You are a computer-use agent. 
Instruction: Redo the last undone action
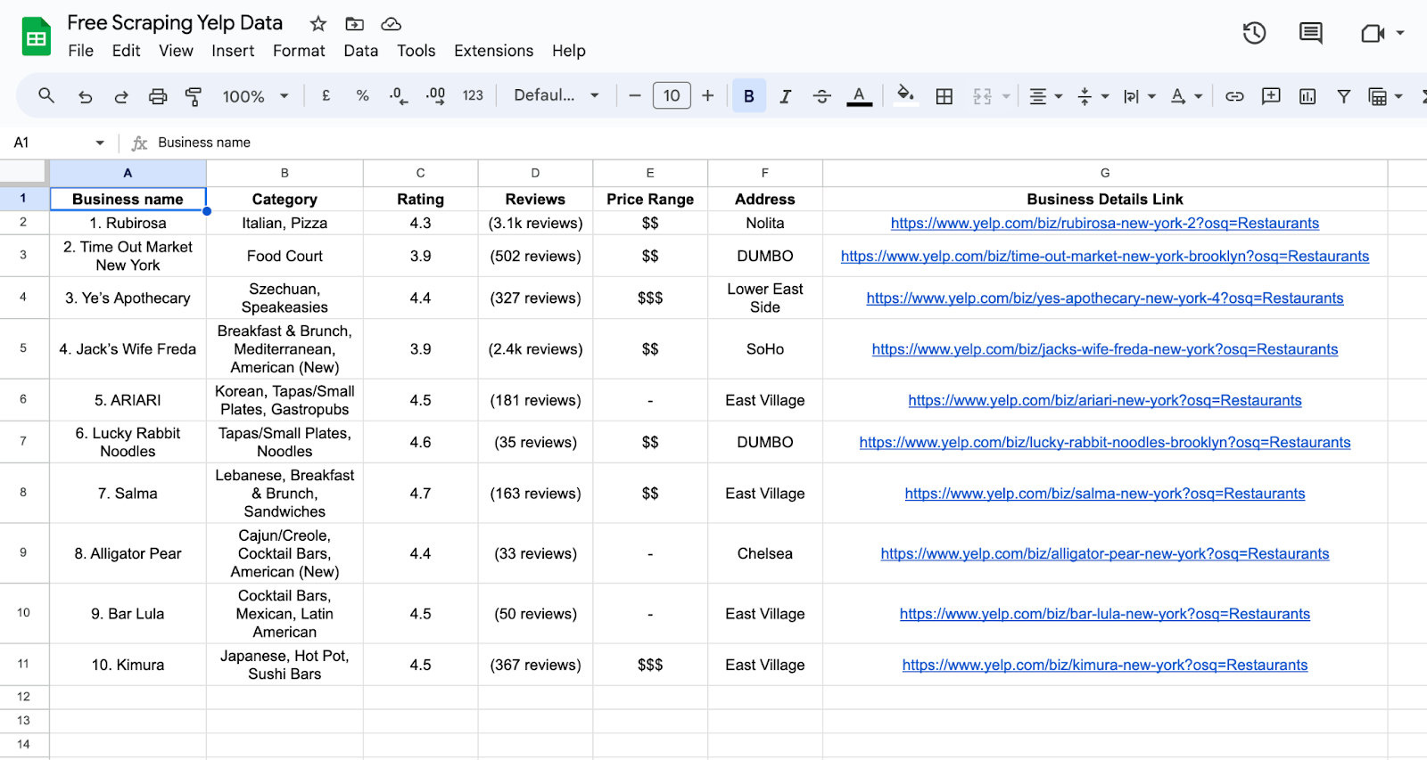coord(121,96)
